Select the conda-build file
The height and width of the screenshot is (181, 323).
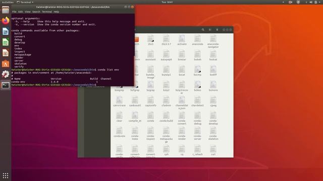(166, 117)
